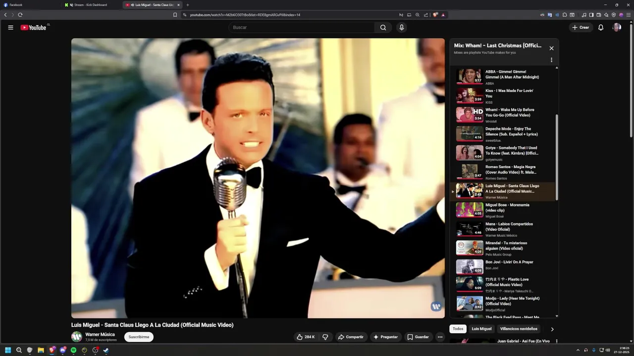Go to the YouTube home logo
Screen dimensions: 634x356
point(33,28)
